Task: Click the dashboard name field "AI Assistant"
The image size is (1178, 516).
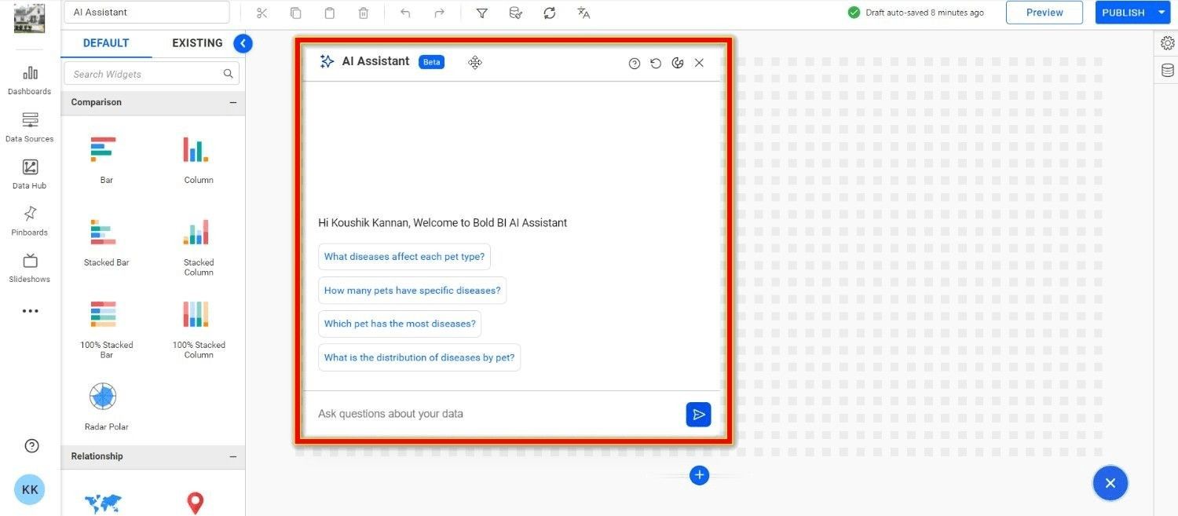Action: pos(147,13)
